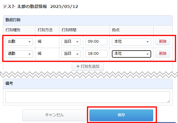Click the date 2025/05/12 in the title

click(x=64, y=6)
